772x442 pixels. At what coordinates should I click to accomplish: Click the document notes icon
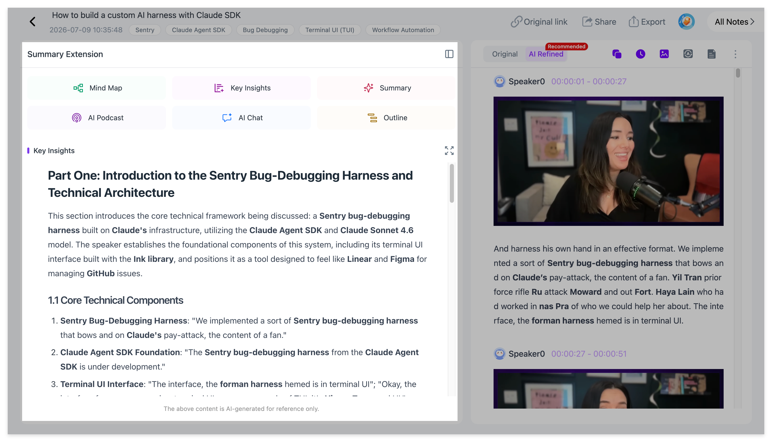[x=712, y=54]
